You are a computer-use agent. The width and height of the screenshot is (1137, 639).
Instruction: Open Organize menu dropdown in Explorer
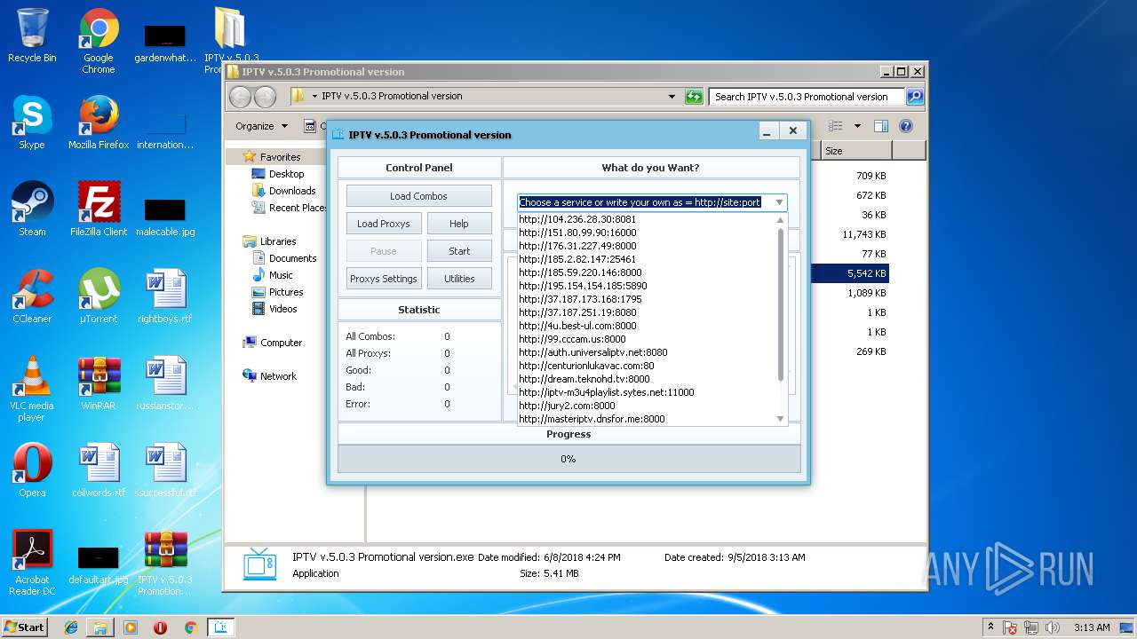(x=261, y=126)
